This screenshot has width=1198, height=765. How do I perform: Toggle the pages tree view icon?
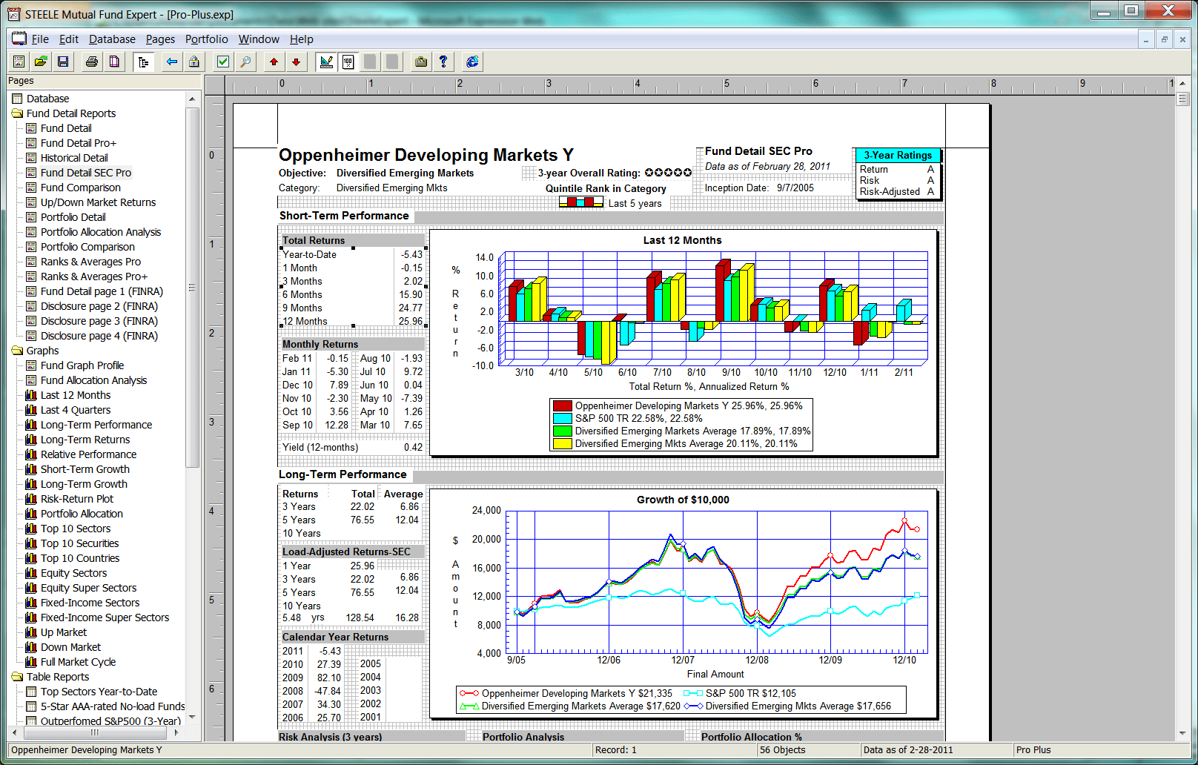[143, 62]
